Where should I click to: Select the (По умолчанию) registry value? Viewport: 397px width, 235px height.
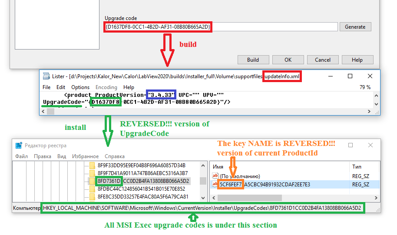pos(240,176)
